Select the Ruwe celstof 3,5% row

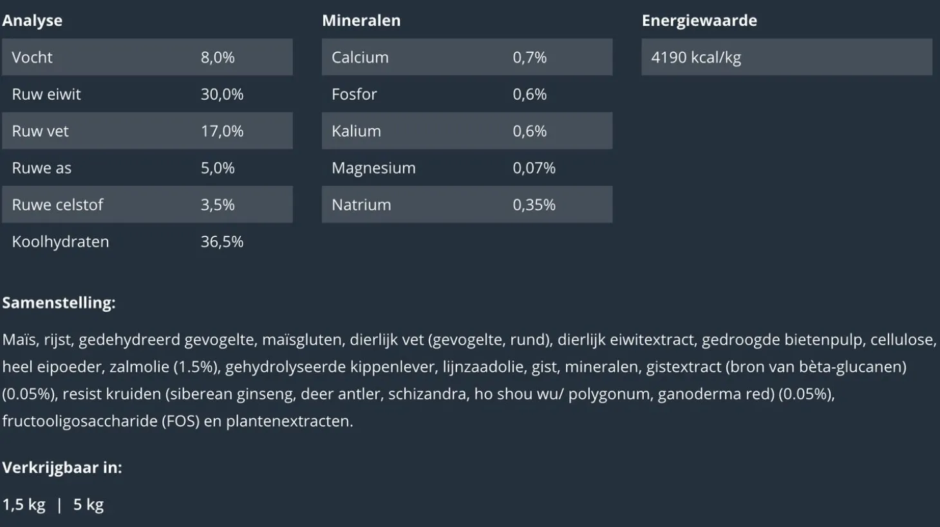(x=147, y=205)
